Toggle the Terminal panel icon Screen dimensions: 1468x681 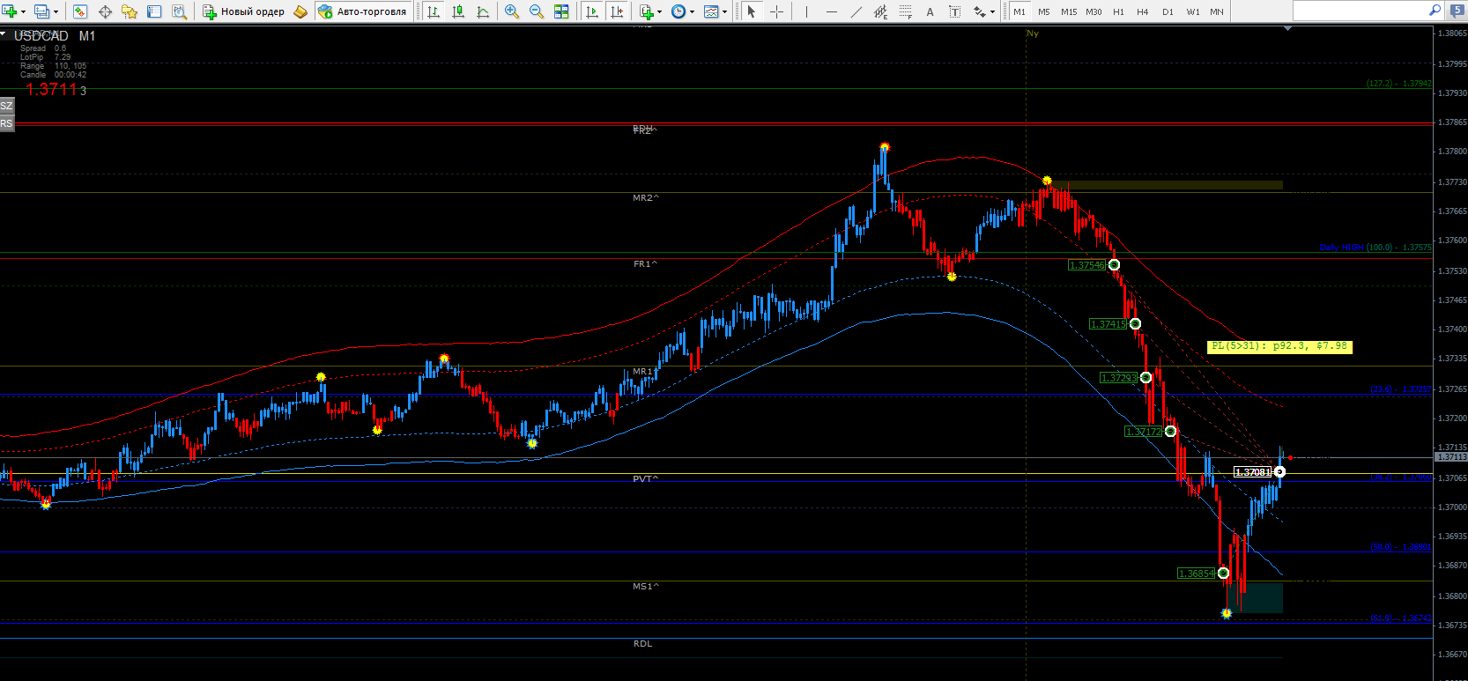(x=154, y=11)
